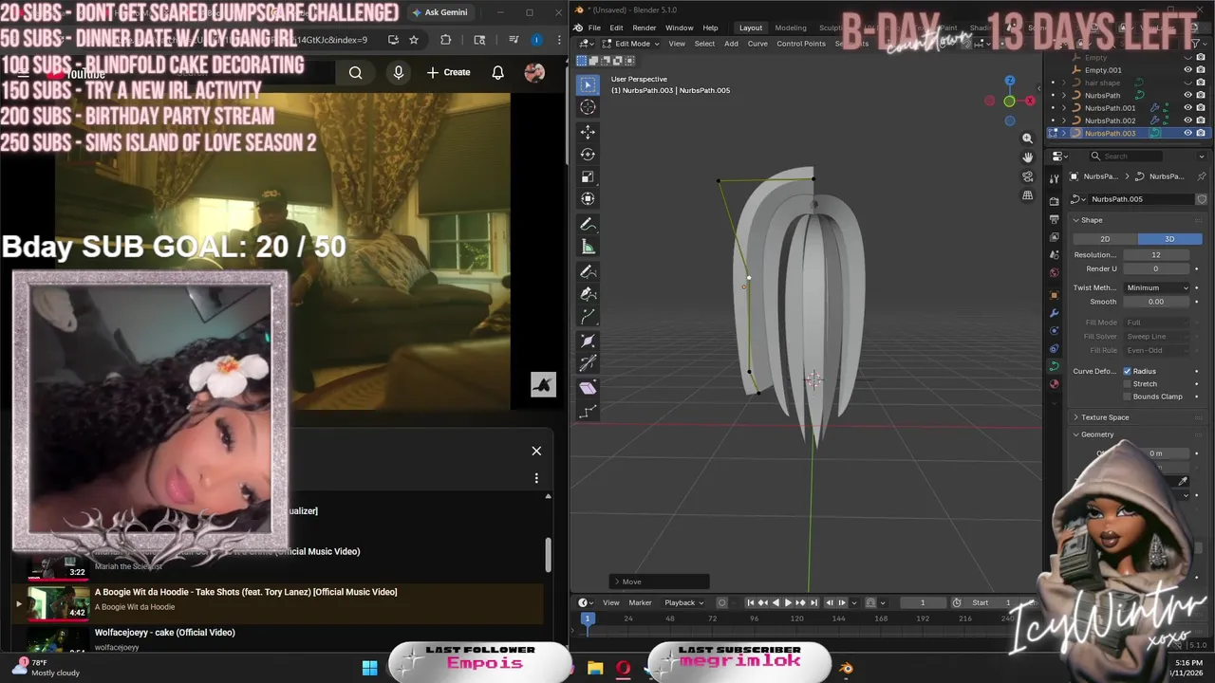
Task: Enable the Bounds Clamp checkbox
Action: click(x=1127, y=397)
